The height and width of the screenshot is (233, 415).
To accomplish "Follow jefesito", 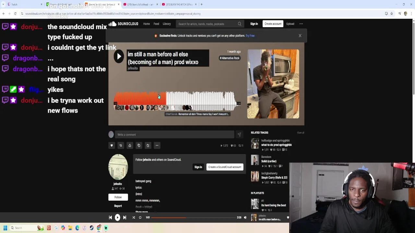I will click(118, 197).
